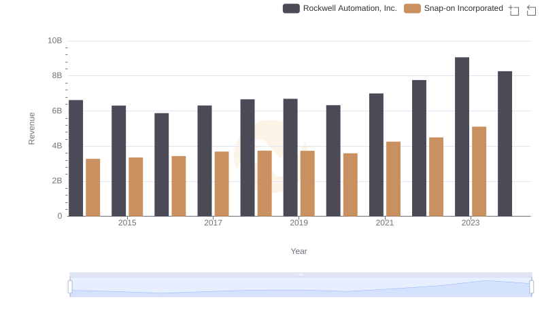Click the Snap-on bar for 2015
The height and width of the screenshot is (313, 544).
[135, 187]
